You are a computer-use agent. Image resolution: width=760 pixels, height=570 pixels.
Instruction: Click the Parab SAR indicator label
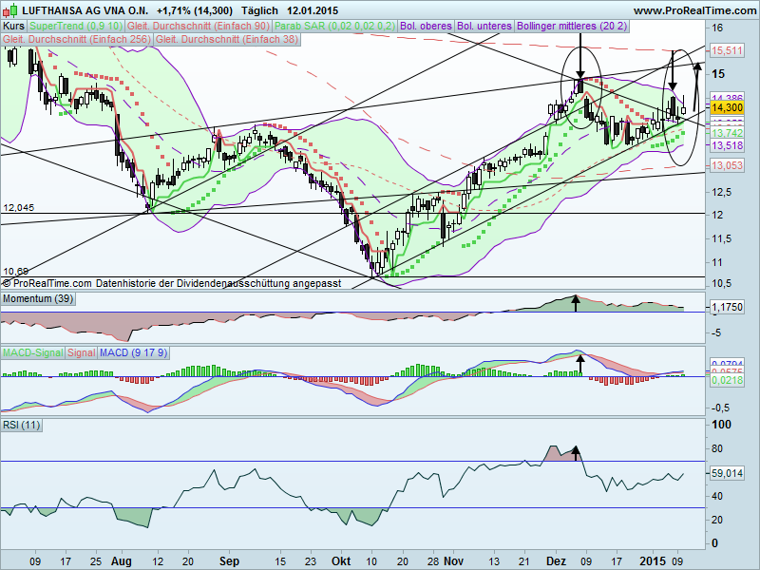[335, 27]
